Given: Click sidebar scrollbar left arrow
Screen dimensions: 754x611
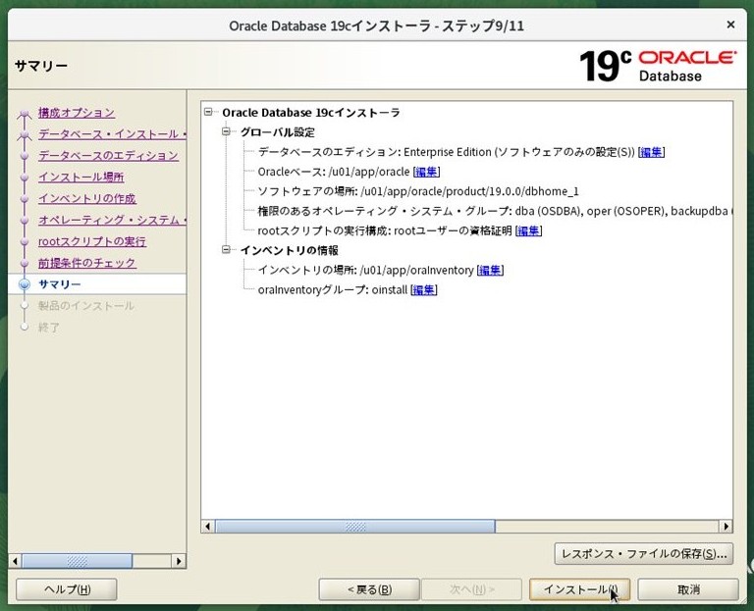Looking at the screenshot, I should coord(16,561).
